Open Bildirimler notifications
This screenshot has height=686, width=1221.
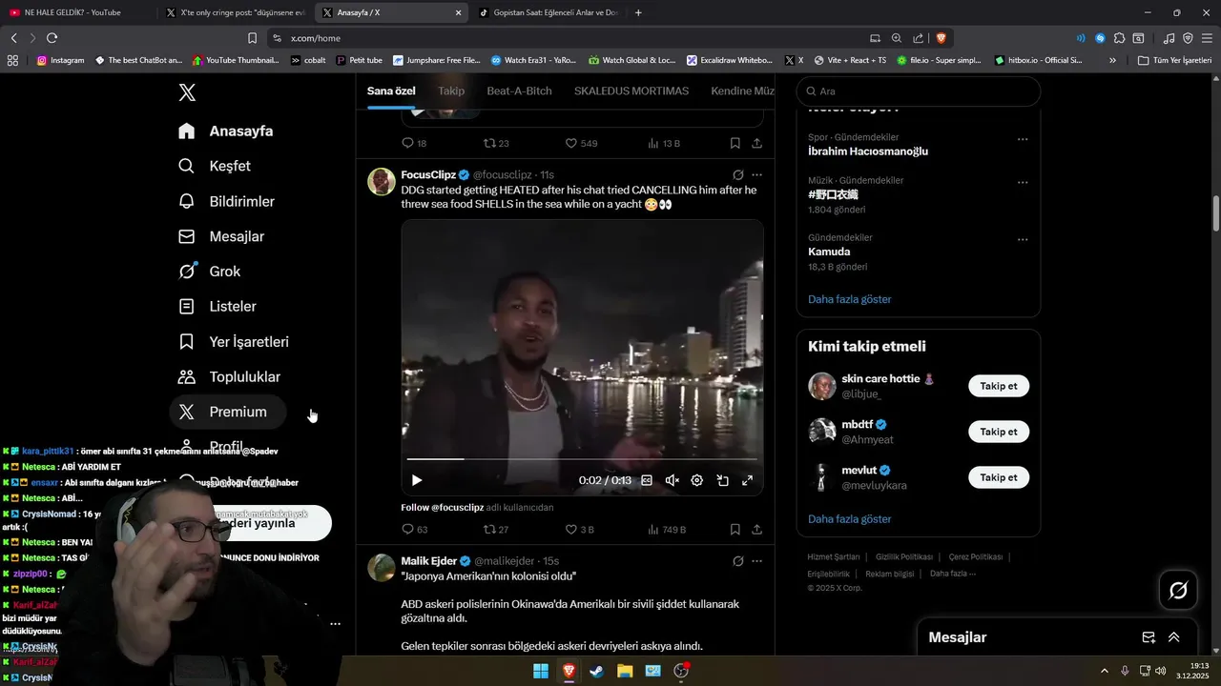coord(227,201)
